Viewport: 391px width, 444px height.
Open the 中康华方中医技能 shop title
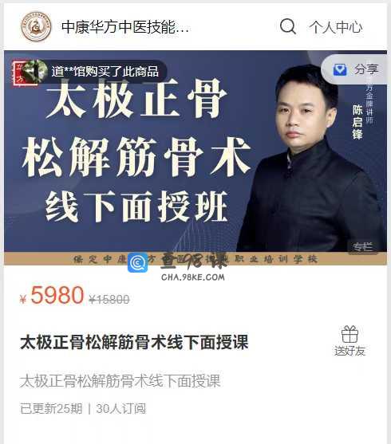pos(125,27)
